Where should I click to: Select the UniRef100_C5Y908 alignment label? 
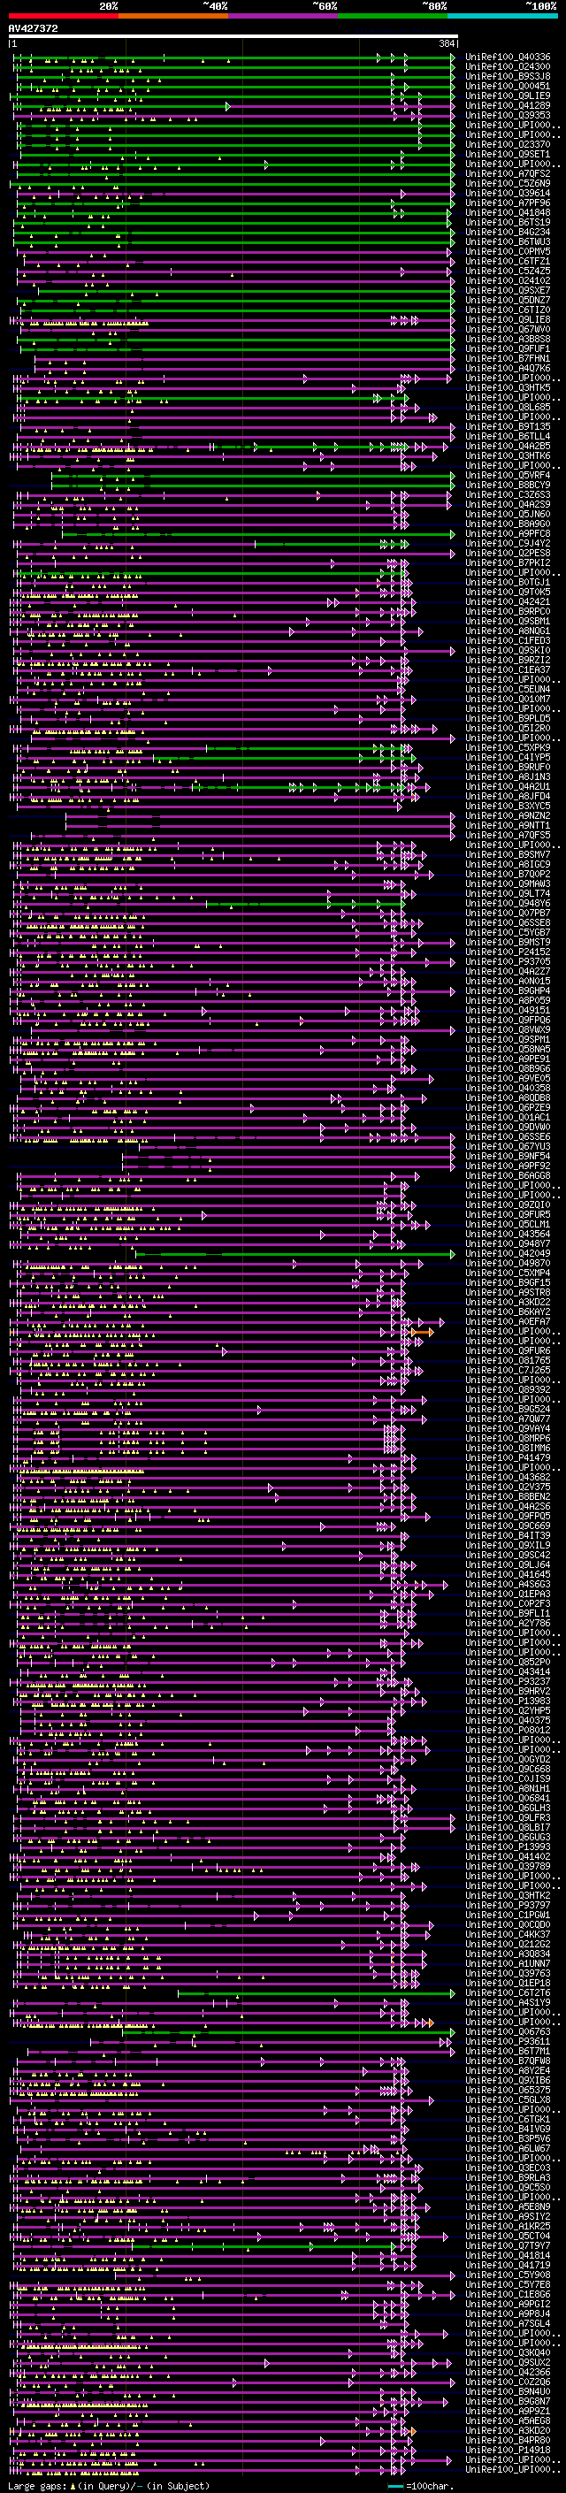click(x=508, y=2275)
